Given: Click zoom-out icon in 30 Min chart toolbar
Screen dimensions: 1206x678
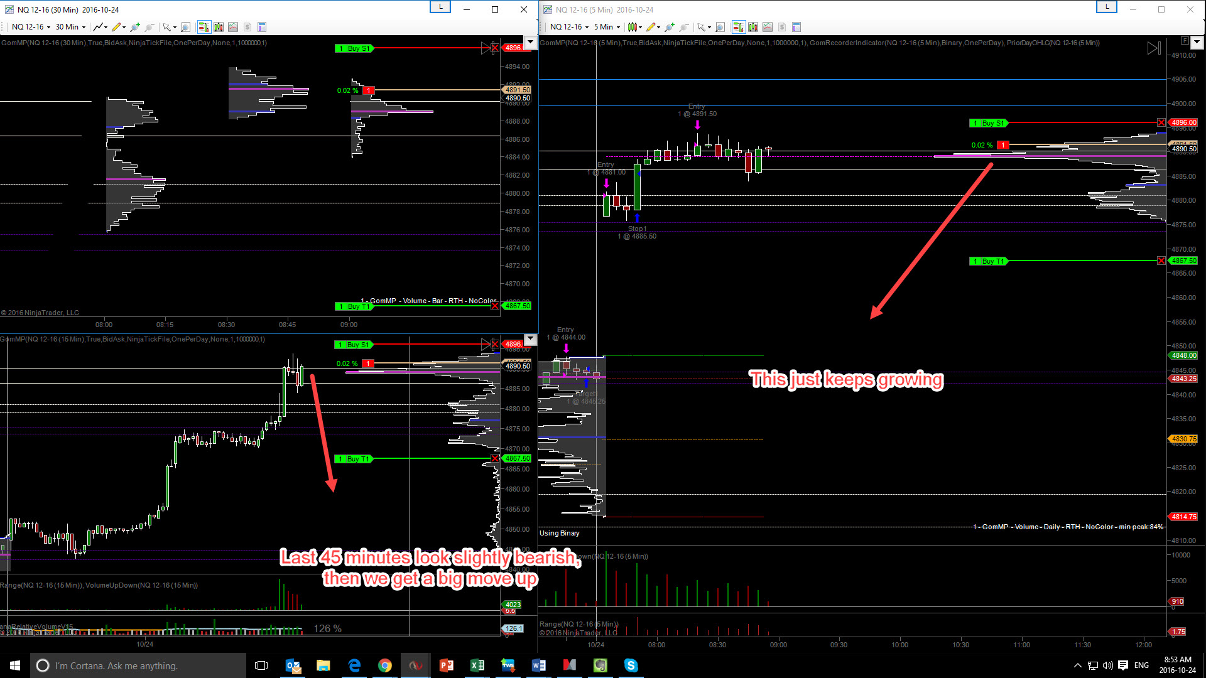Looking at the screenshot, I should click(149, 27).
